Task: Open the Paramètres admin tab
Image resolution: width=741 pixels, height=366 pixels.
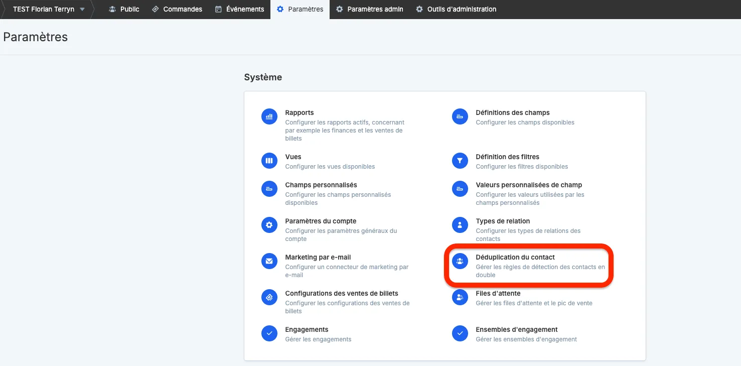Action: [x=370, y=9]
